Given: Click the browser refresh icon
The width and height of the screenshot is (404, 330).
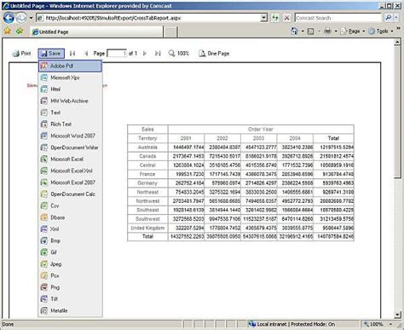Looking at the screenshot, I should (x=275, y=18).
